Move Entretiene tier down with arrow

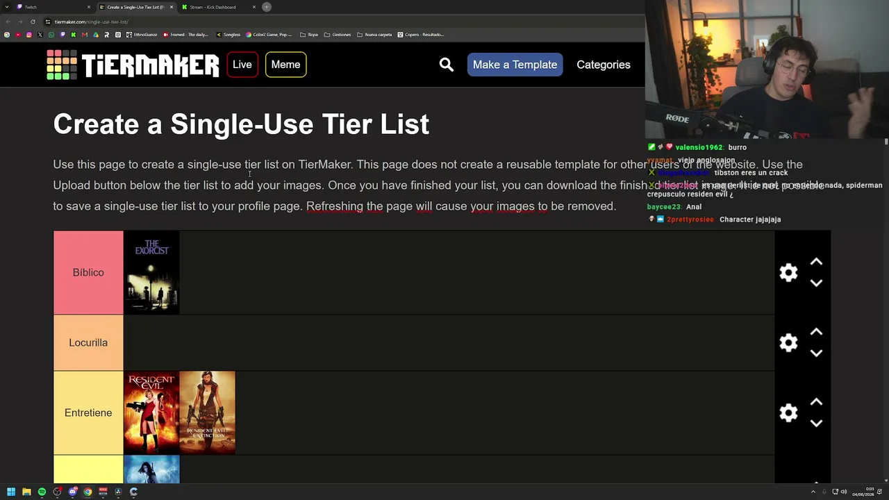click(816, 423)
